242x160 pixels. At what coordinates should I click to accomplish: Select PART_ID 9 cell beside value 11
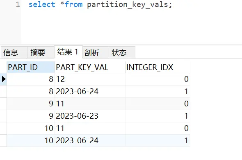(x=31, y=104)
